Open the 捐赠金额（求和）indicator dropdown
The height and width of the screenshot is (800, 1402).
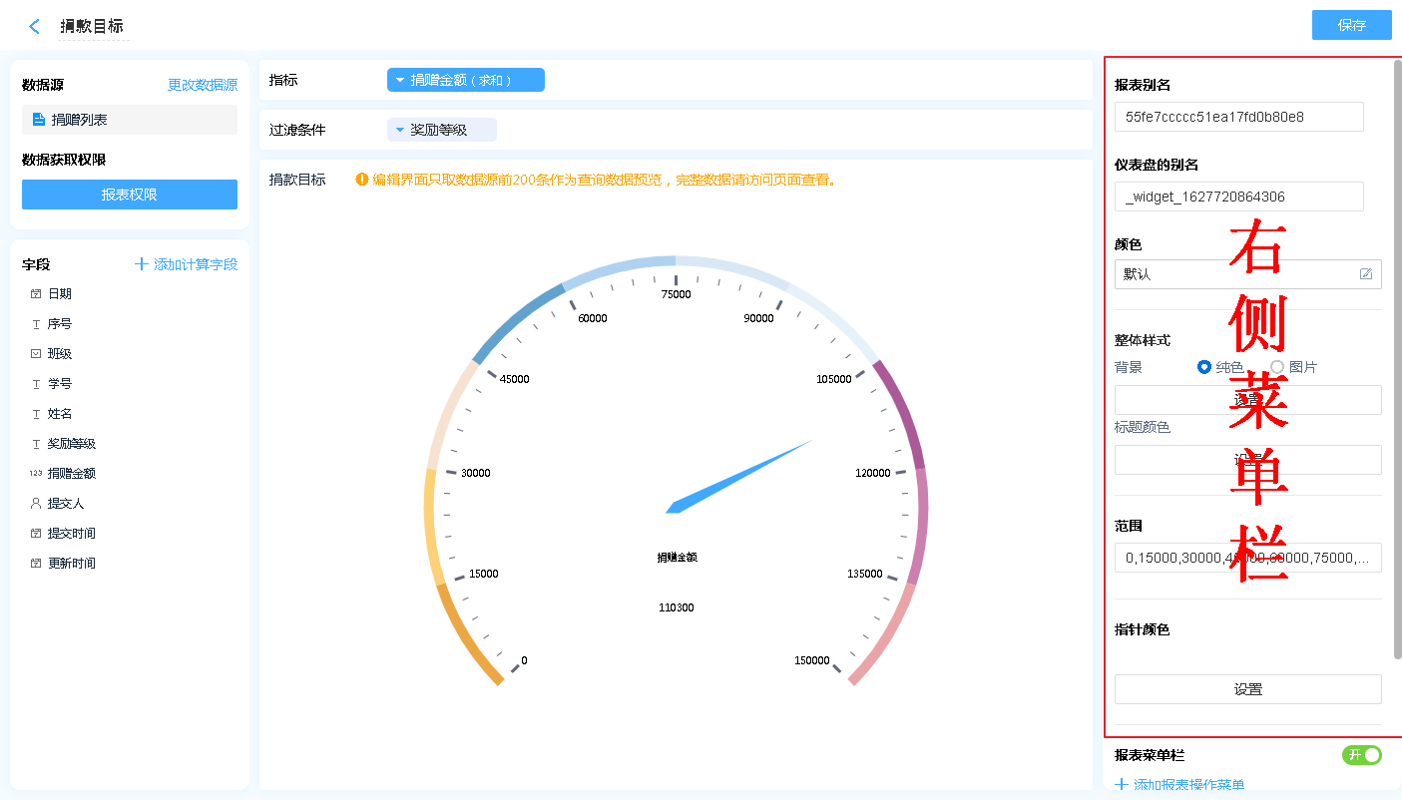click(465, 80)
